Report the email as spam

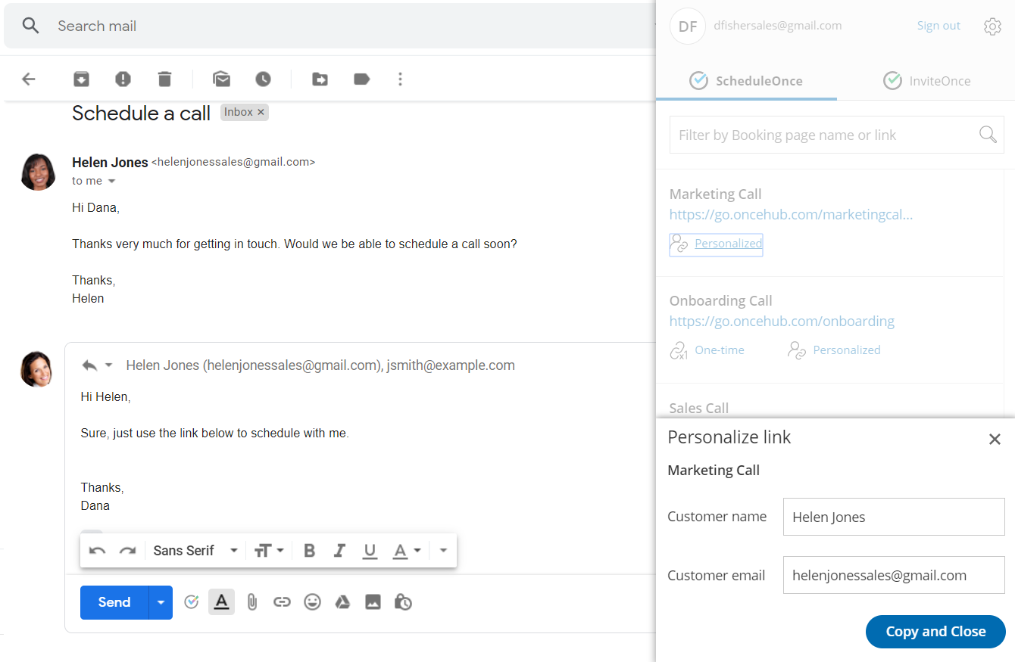coord(123,79)
